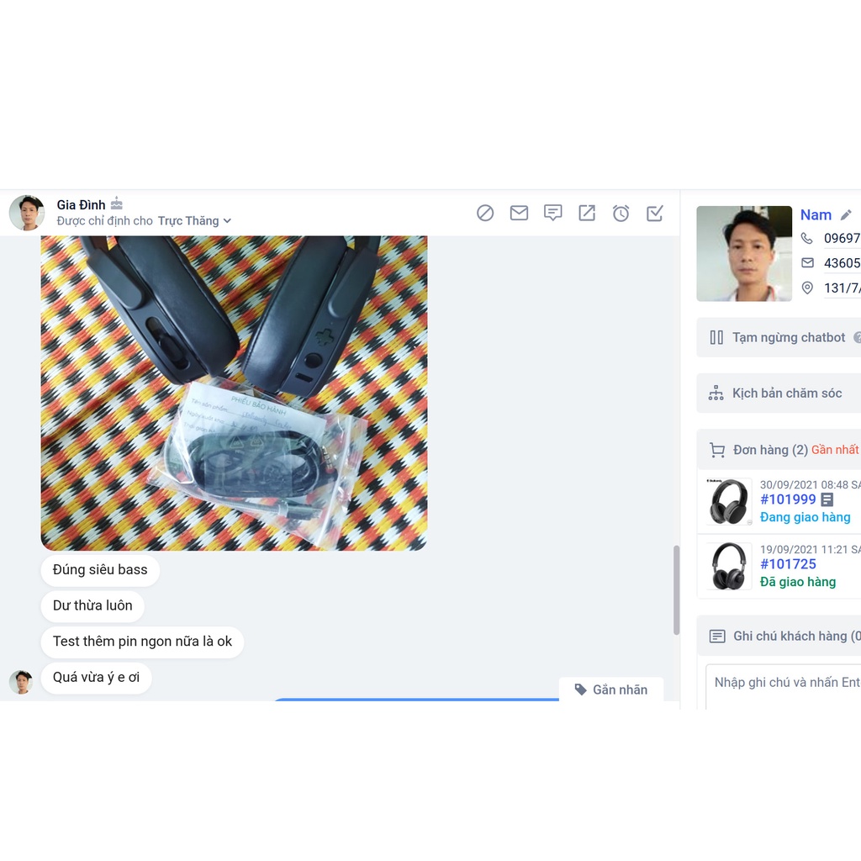This screenshot has height=861, width=861.
Task: Click the phone icon beside the customer number
Action: (807, 239)
